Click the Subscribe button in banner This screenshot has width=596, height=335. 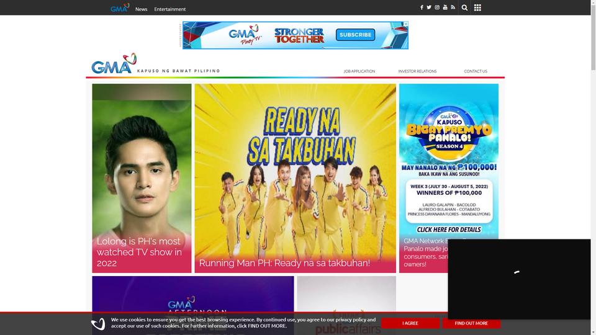pos(355,35)
